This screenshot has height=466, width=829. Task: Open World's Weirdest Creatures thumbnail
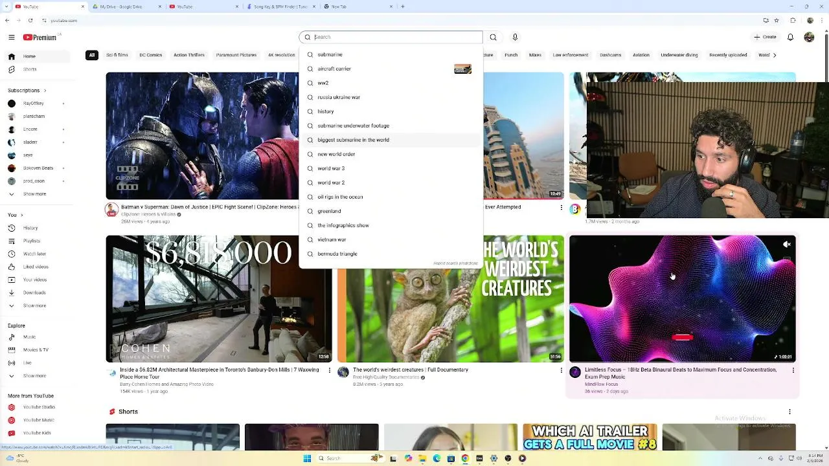pyautogui.click(x=451, y=314)
